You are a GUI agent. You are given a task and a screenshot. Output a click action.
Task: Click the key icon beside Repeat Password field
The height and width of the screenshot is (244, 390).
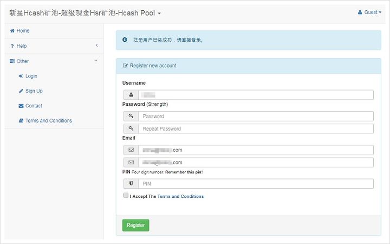pos(131,129)
